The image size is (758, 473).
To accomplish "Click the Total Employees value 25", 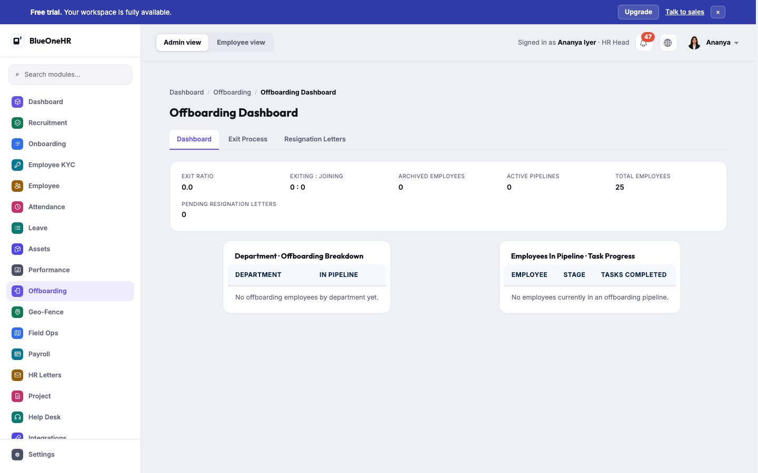I will [620, 187].
